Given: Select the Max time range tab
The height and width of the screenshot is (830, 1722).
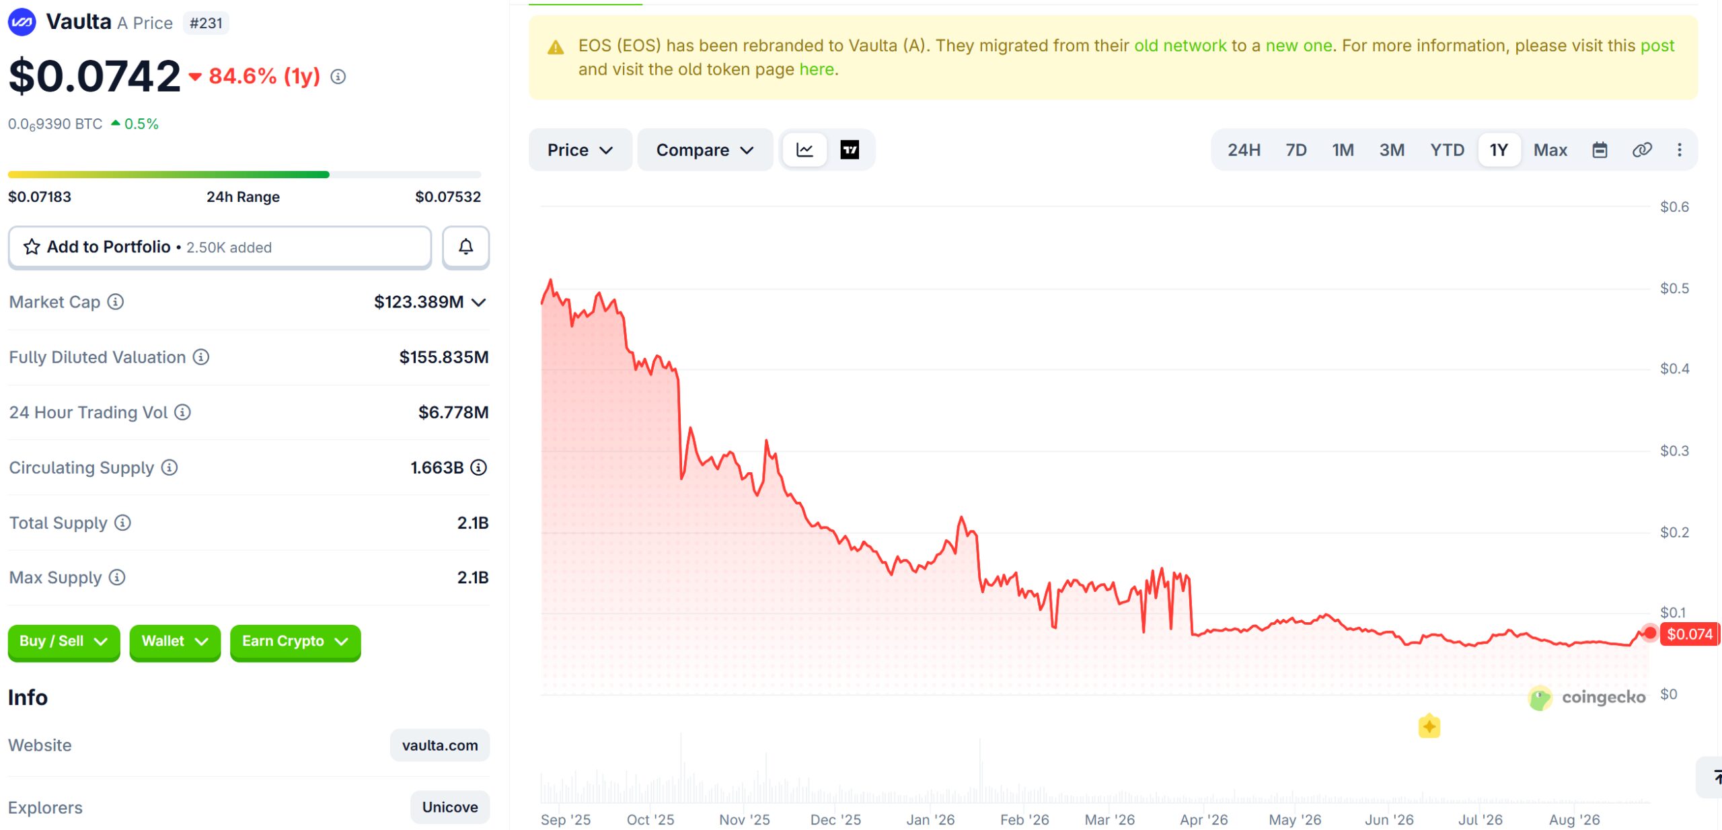Looking at the screenshot, I should (1550, 150).
